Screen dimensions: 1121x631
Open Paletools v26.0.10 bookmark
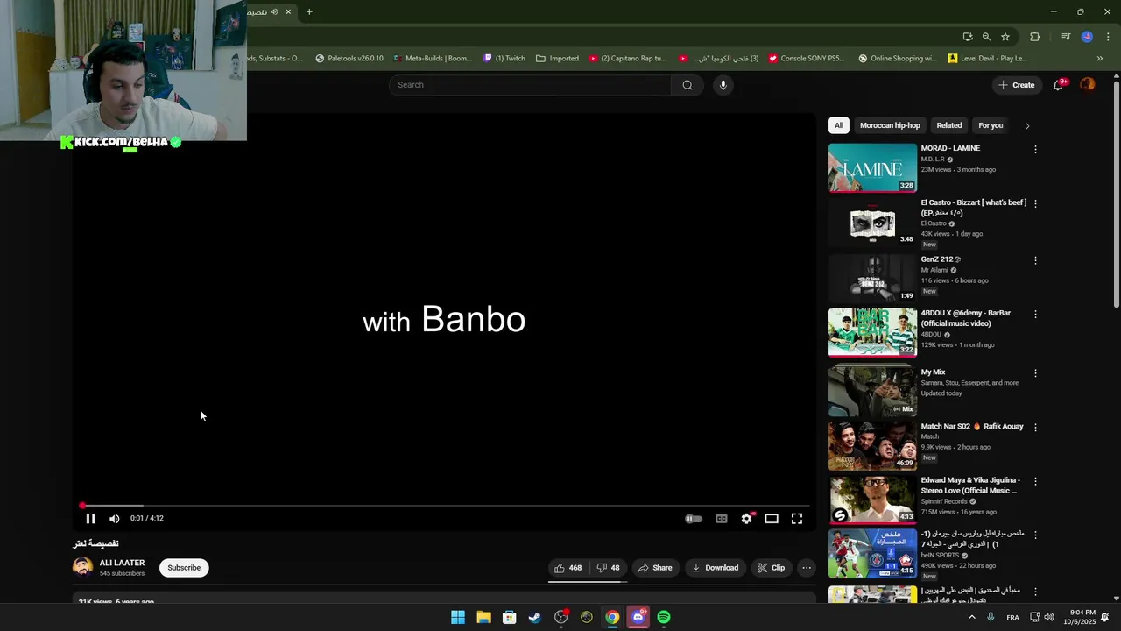pyautogui.click(x=349, y=59)
